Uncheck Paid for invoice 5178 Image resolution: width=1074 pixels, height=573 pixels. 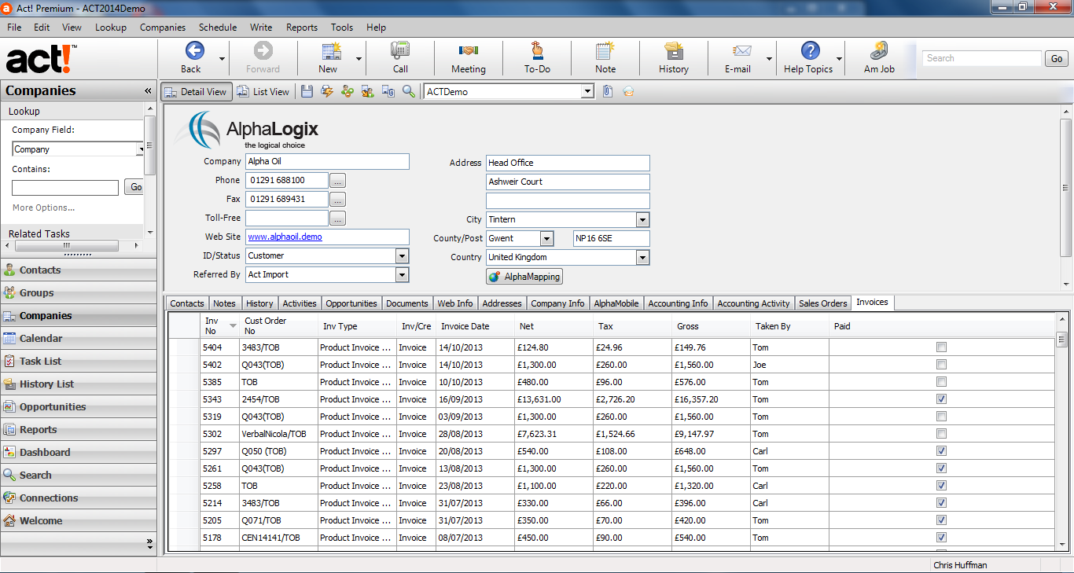[x=942, y=538]
